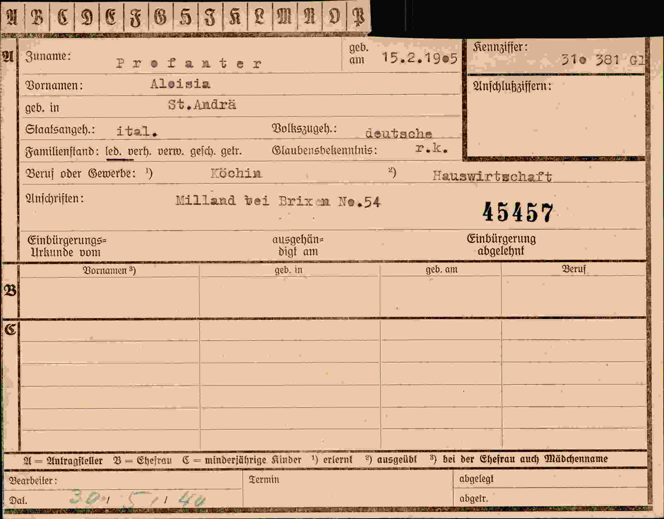
Task: Click the 'abgetr.' label
Action: click(x=474, y=499)
